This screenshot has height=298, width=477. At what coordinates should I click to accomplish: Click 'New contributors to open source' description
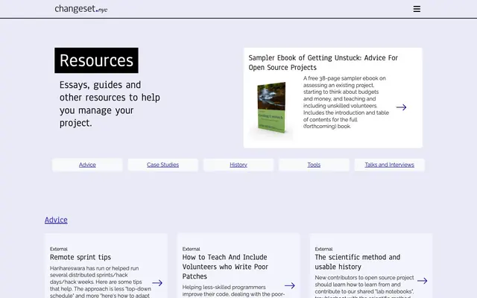364,286
